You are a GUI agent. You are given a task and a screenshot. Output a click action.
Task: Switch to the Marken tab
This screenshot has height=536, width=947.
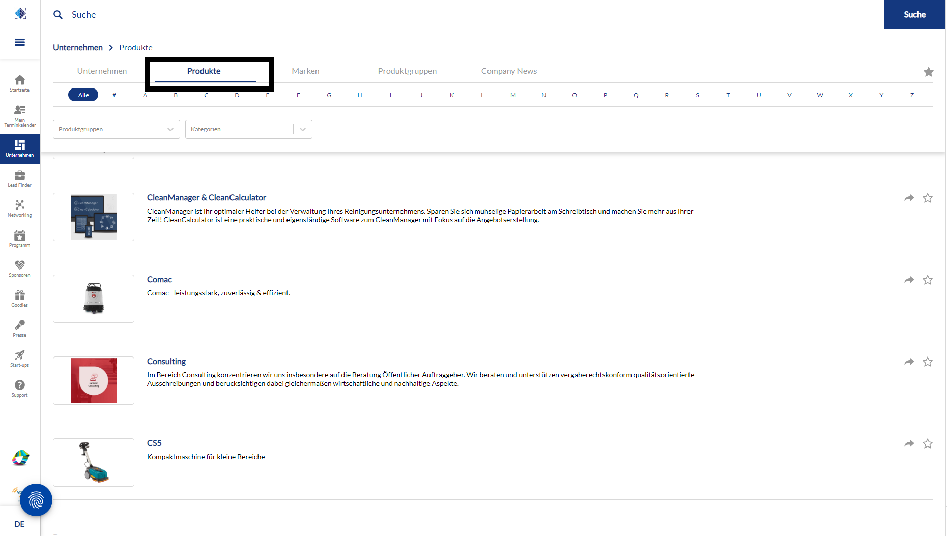(306, 71)
